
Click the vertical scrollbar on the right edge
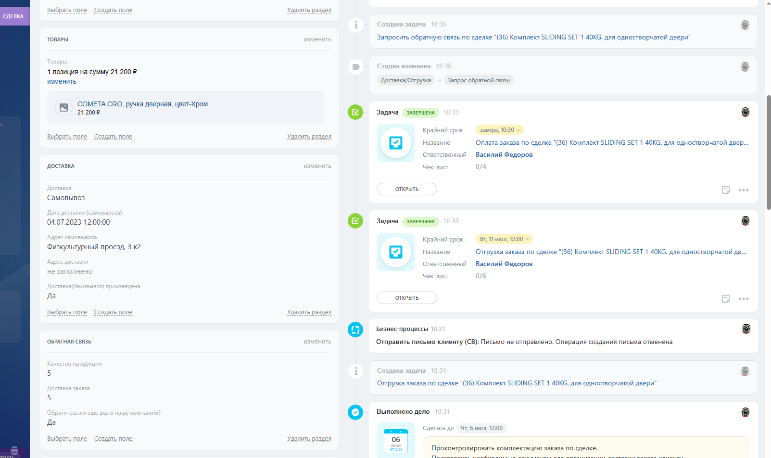[768, 153]
